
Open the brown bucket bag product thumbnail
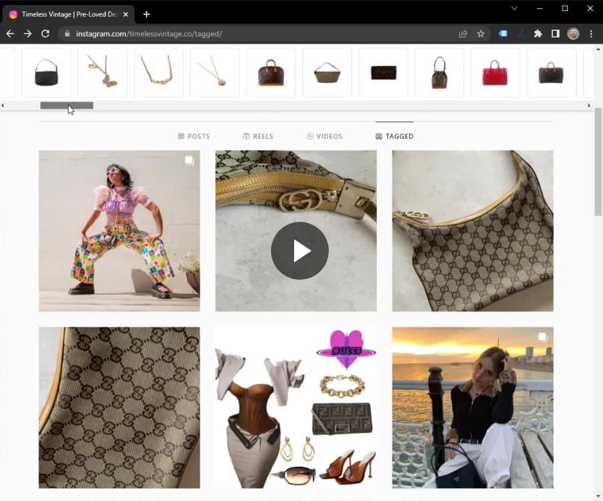tap(439, 73)
